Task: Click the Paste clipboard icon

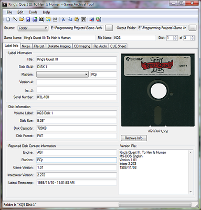Action: coord(77,19)
